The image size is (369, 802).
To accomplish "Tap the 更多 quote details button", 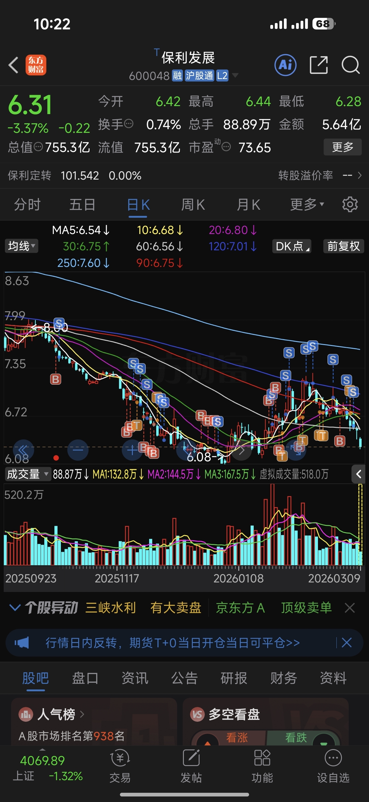I will tap(343, 147).
